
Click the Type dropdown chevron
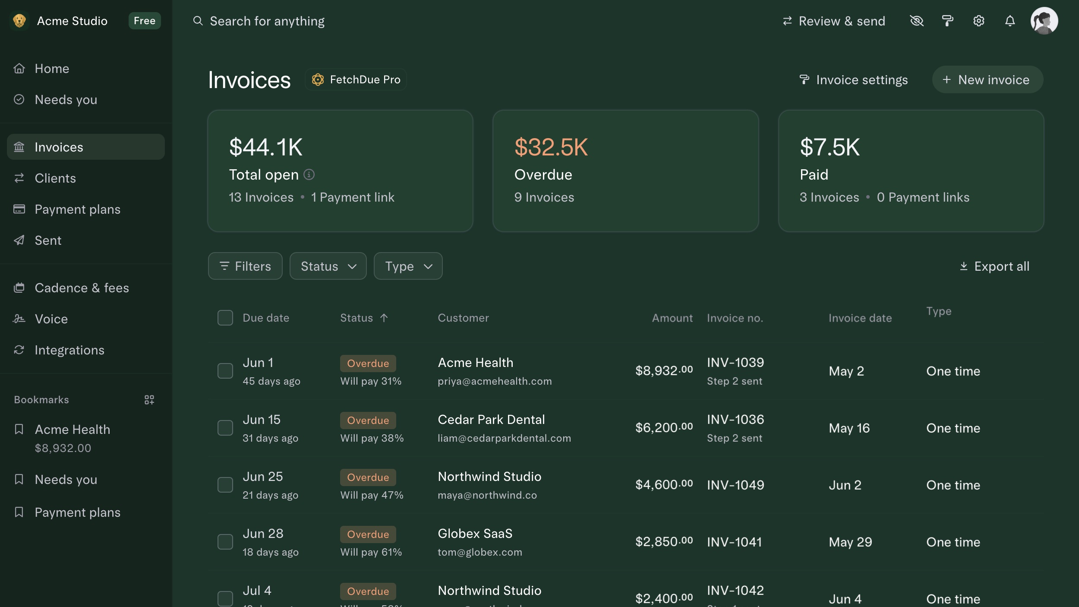point(428,266)
